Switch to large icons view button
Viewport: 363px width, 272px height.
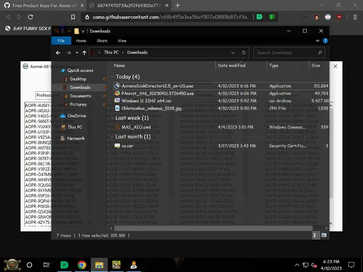pos(324,235)
